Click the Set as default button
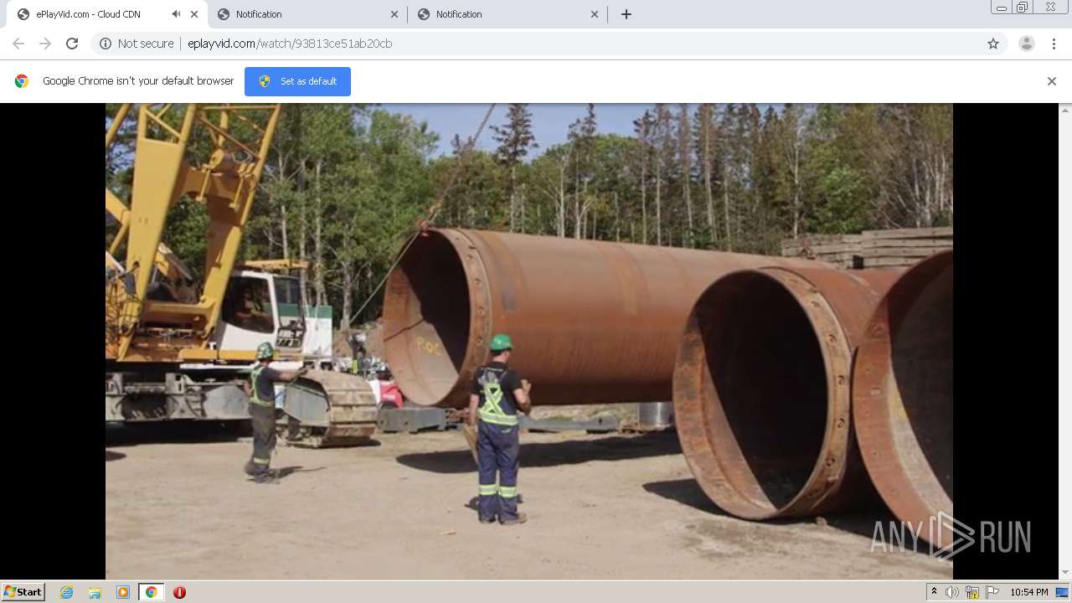 [297, 81]
